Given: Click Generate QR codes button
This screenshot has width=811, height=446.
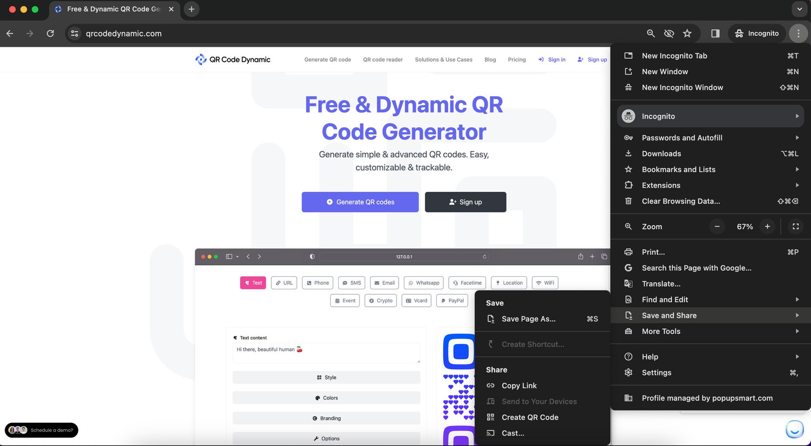Looking at the screenshot, I should [x=360, y=202].
